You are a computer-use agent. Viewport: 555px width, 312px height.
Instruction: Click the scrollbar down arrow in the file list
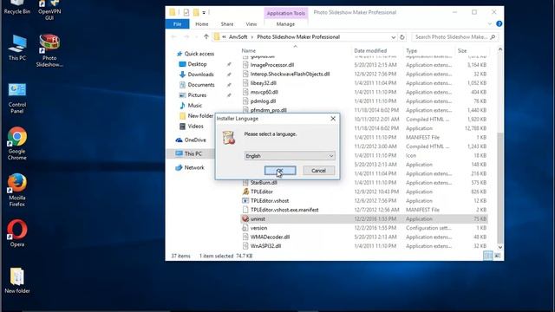[499, 247]
